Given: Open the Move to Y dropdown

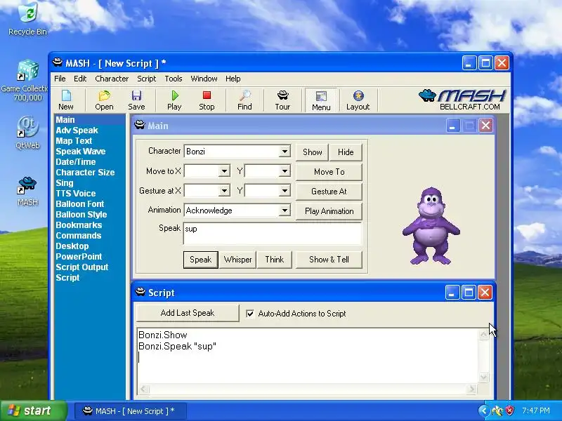Looking at the screenshot, I should pos(285,171).
